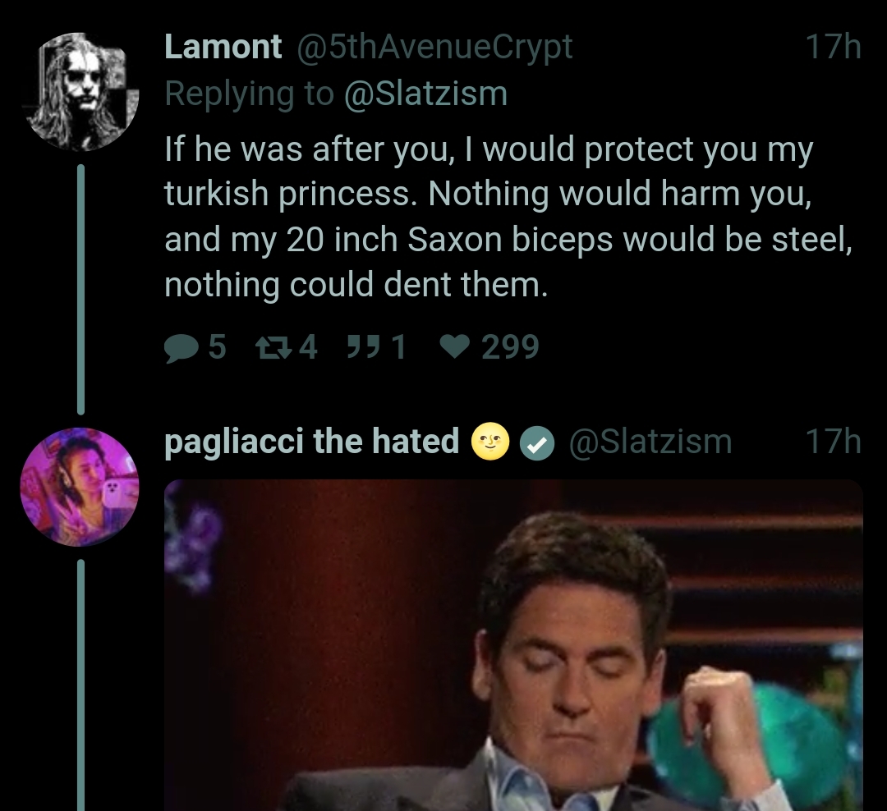This screenshot has height=811, width=887.
Task: Follow the @Slatzism mention in reply line
Action: pyautogui.click(x=426, y=94)
